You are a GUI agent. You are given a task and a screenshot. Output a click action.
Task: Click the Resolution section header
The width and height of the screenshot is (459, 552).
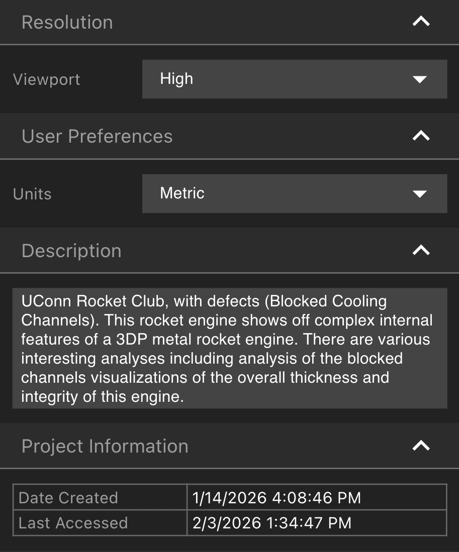point(67,22)
